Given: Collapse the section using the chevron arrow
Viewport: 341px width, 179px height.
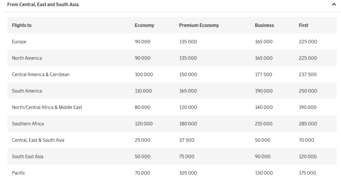Looking at the screenshot, I should pyautogui.click(x=334, y=5).
